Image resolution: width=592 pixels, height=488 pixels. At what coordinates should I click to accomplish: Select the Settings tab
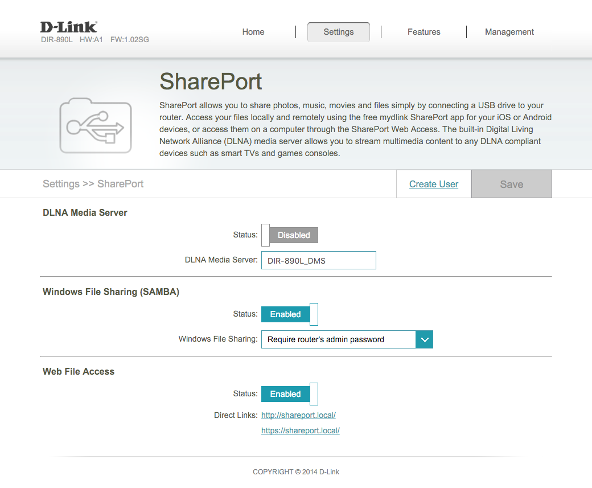[x=339, y=32]
